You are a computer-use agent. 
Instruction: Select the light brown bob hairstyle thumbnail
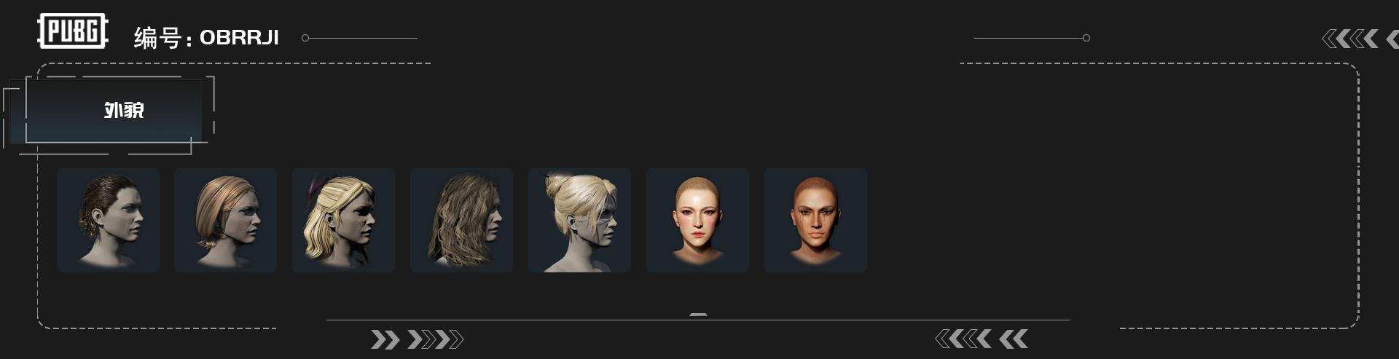[226, 220]
